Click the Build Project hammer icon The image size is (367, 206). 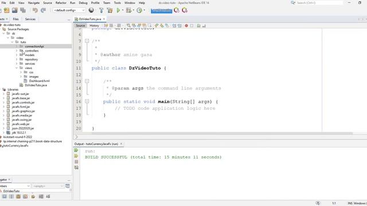click(x=101, y=10)
